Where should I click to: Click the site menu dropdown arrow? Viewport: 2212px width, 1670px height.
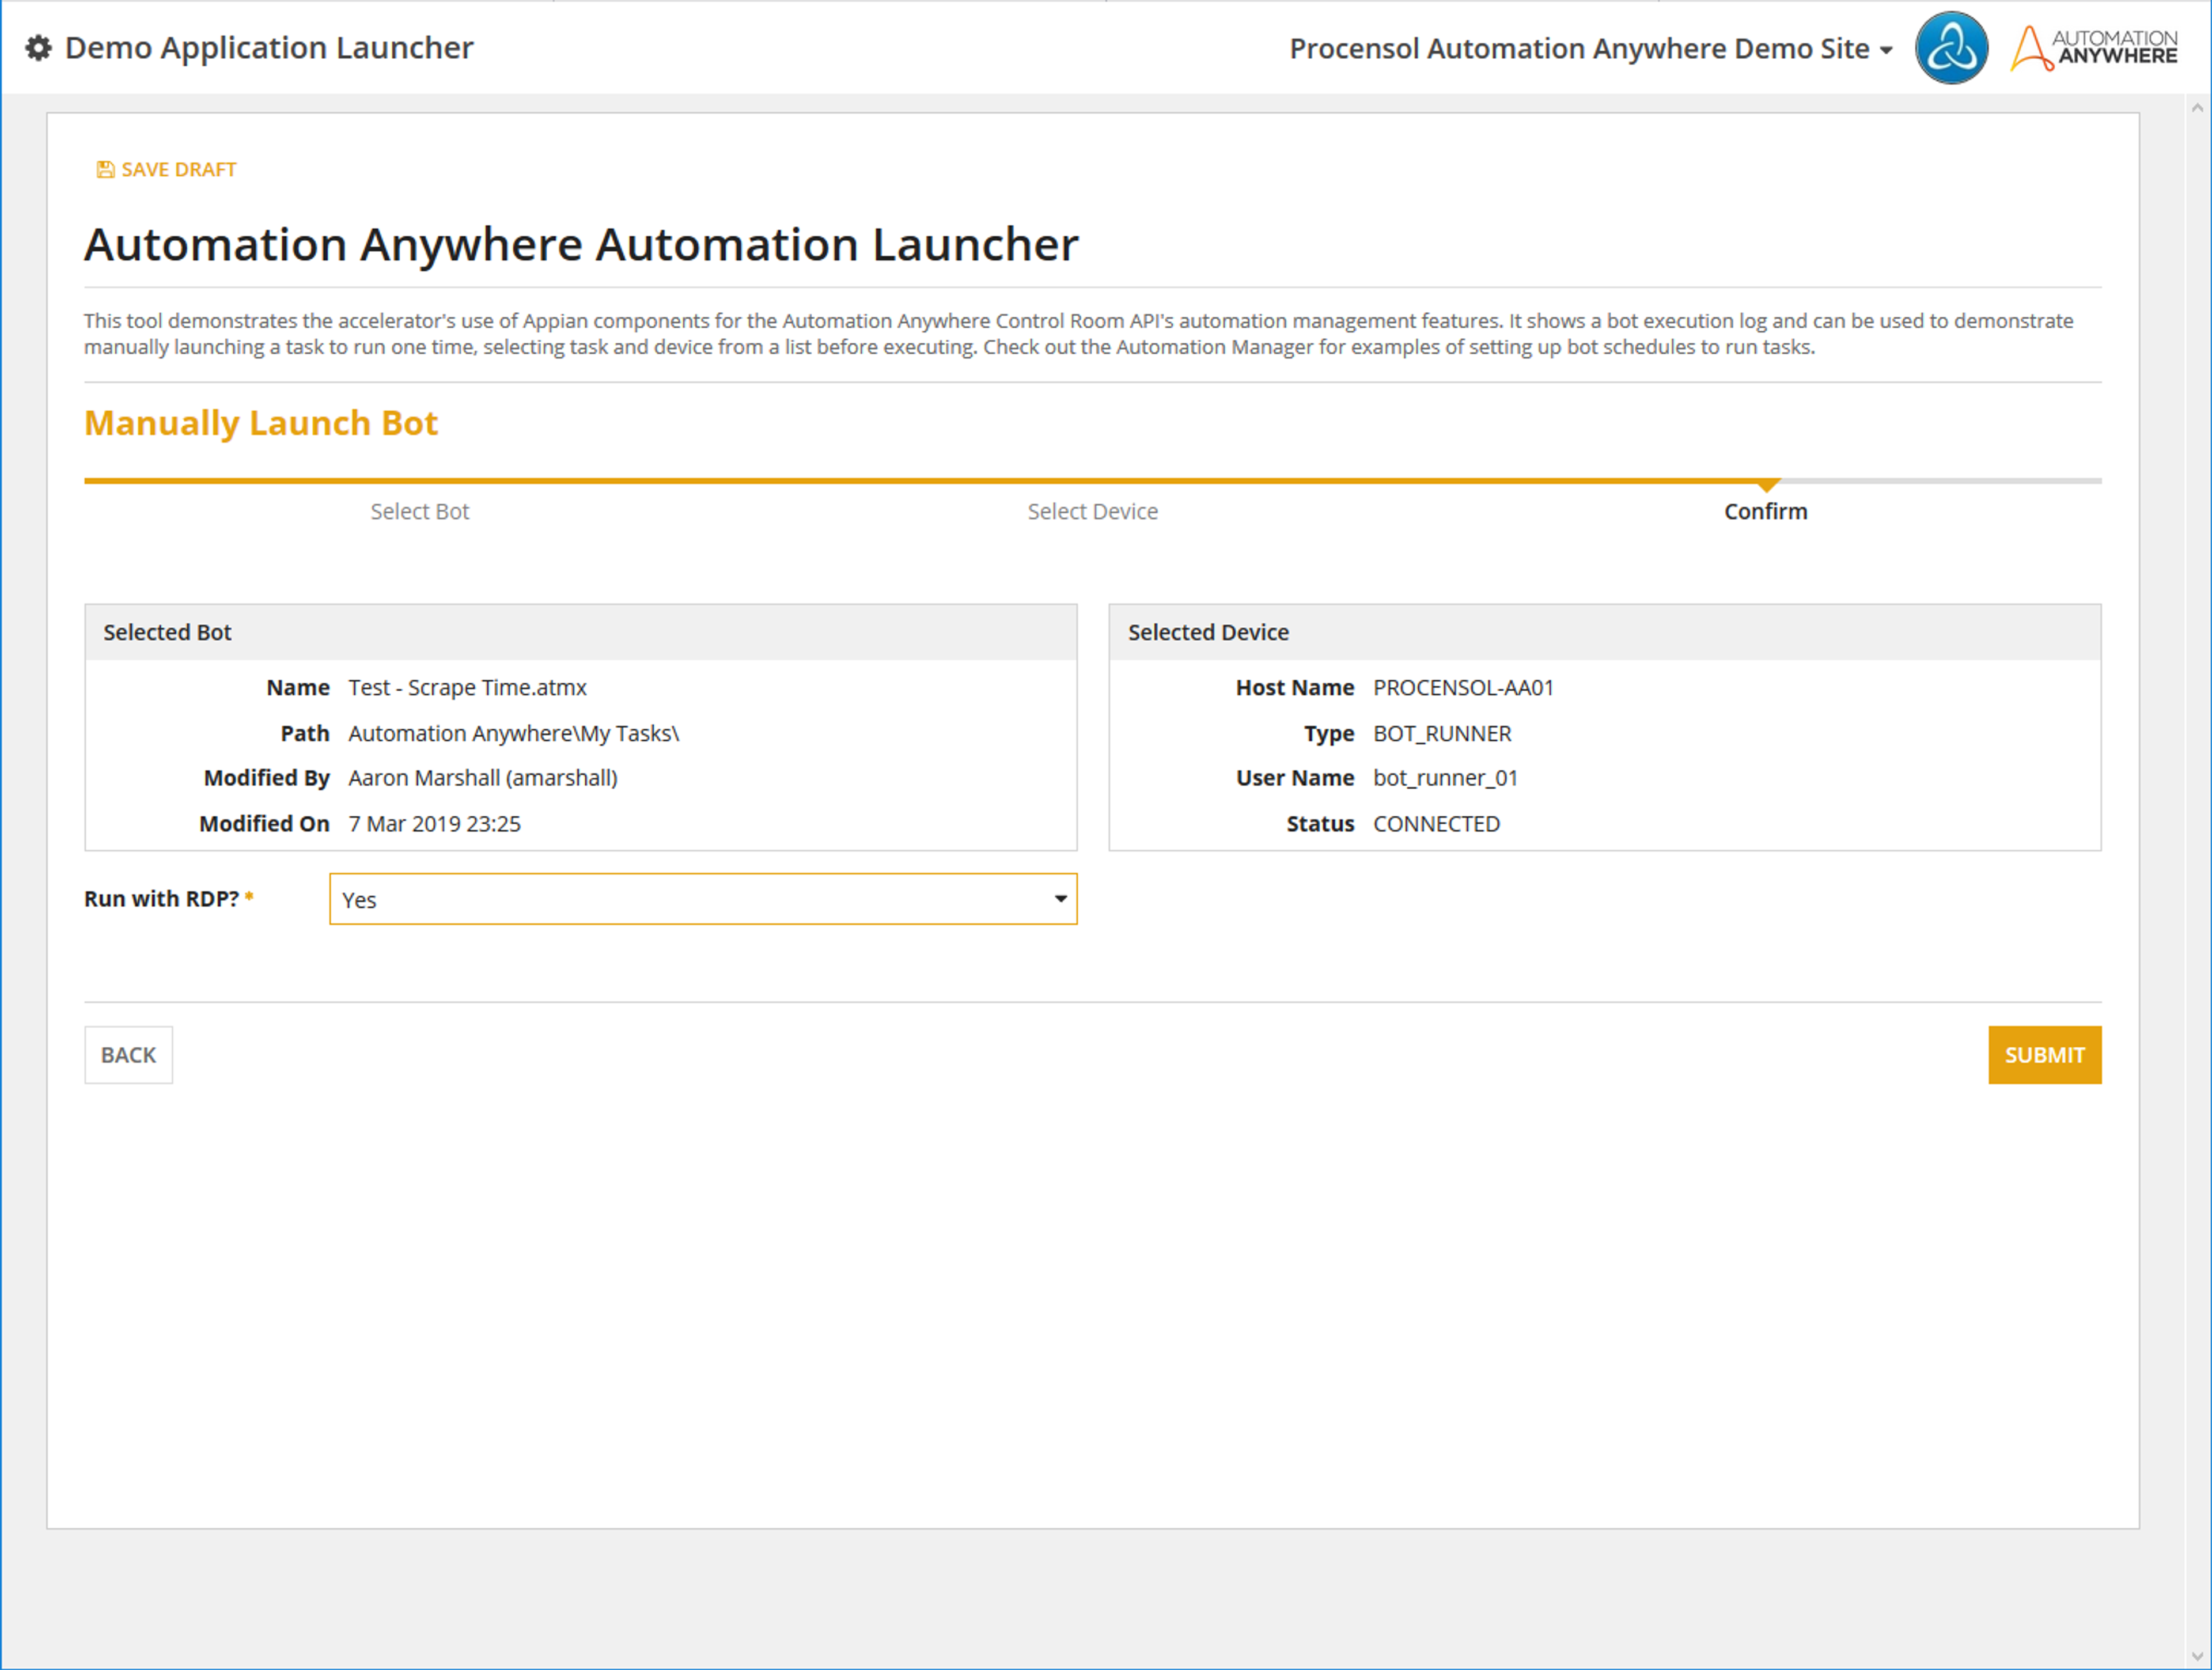[x=1886, y=50]
